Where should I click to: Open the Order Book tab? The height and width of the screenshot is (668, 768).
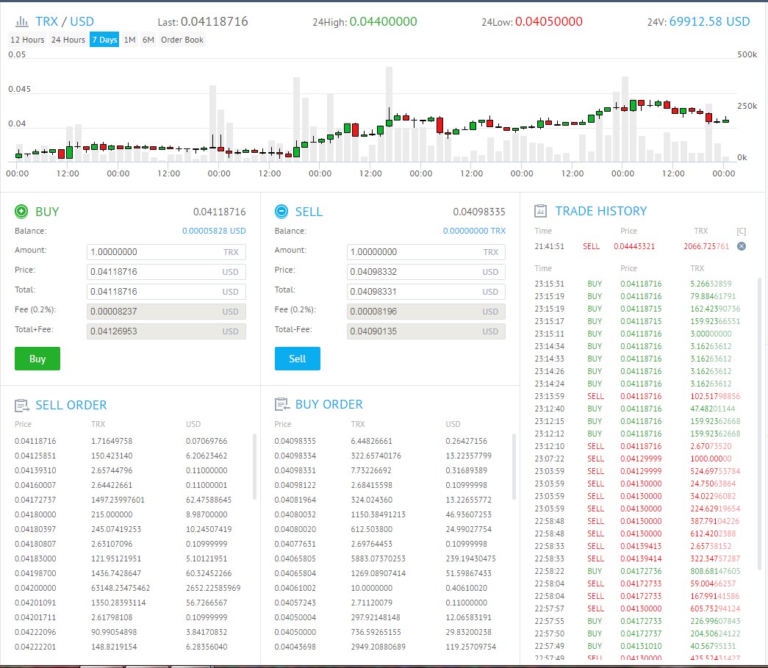(x=182, y=40)
